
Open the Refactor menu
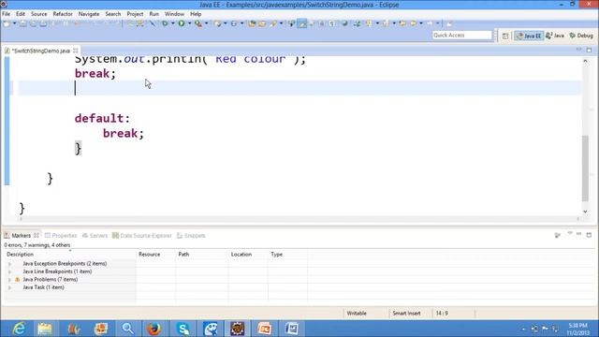coord(63,14)
